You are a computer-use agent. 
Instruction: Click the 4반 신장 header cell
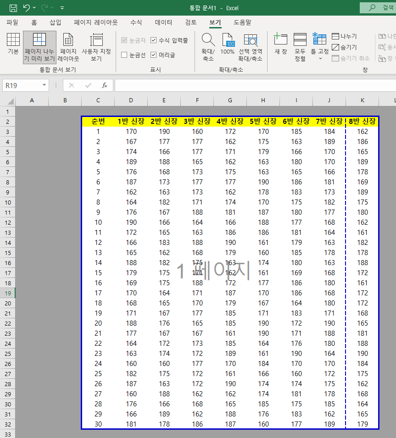click(x=230, y=121)
